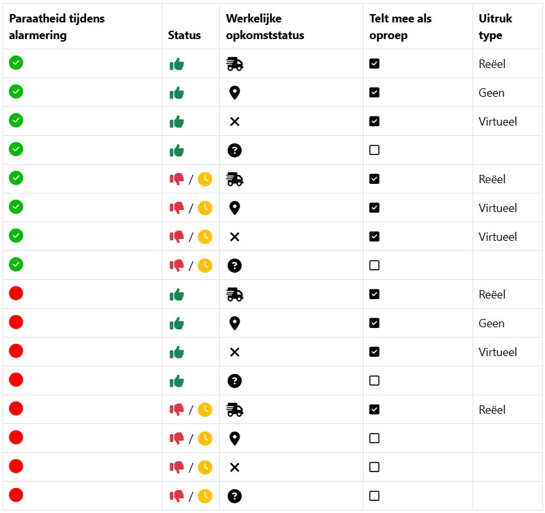Uncheck the box in green-check thumbs-up location-pin row
This screenshot has height=513, width=545.
[x=374, y=92]
